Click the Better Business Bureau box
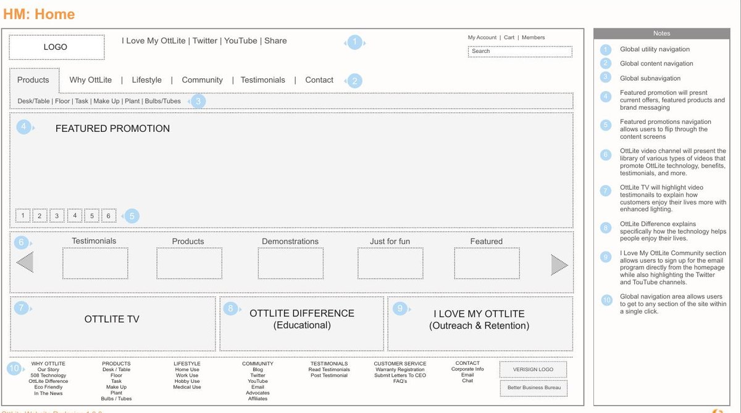Viewport: 741px width, 413px height. point(533,388)
